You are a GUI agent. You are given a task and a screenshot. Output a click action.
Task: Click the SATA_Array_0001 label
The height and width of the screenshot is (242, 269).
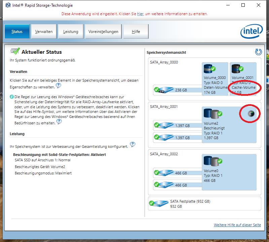(164, 107)
